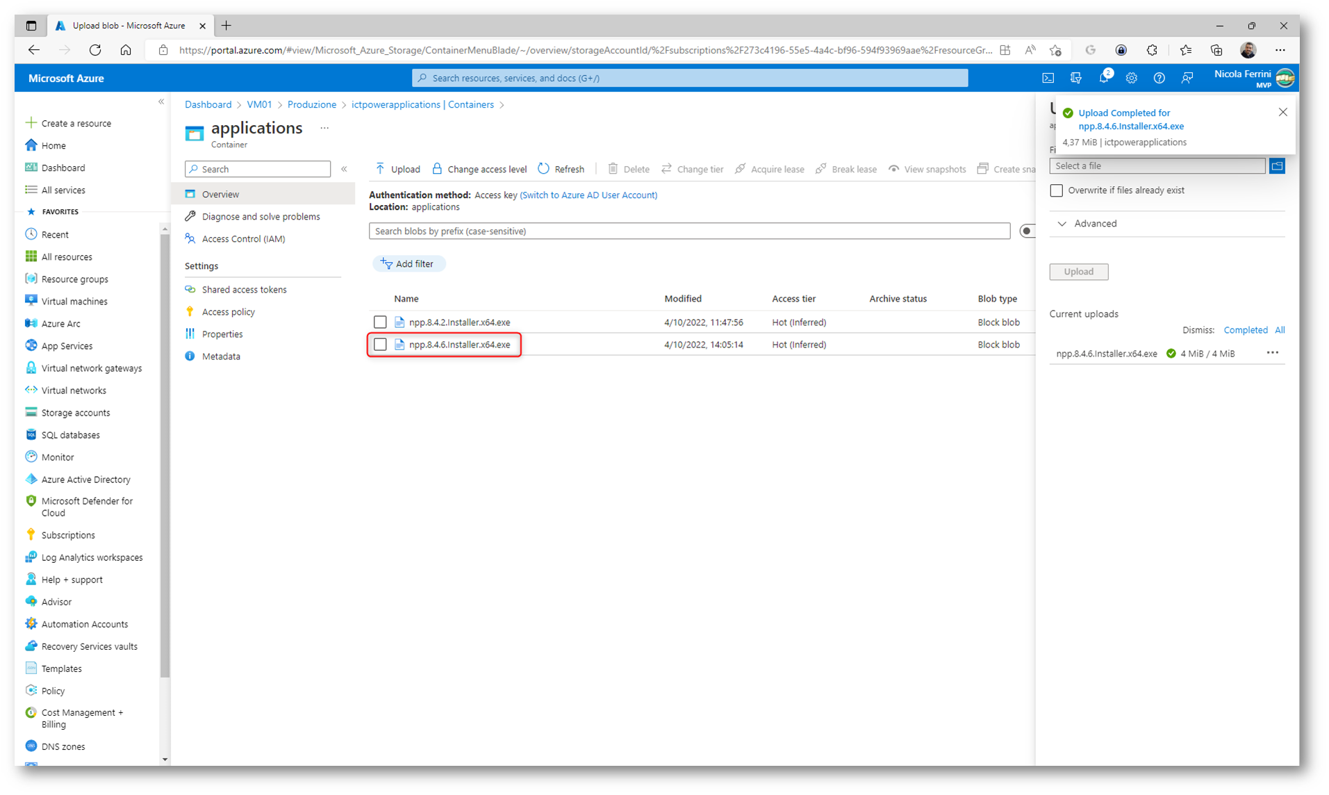1329x795 pixels.
Task: Open Shared access tokens settings
Action: point(236,289)
